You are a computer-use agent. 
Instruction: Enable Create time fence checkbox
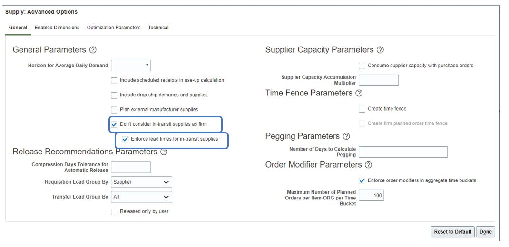(362, 109)
